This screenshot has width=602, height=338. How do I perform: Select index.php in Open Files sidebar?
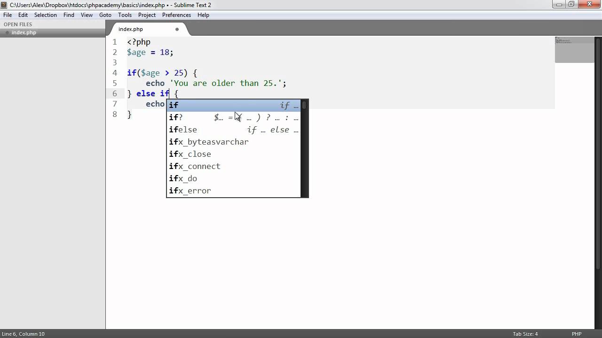[53, 32]
